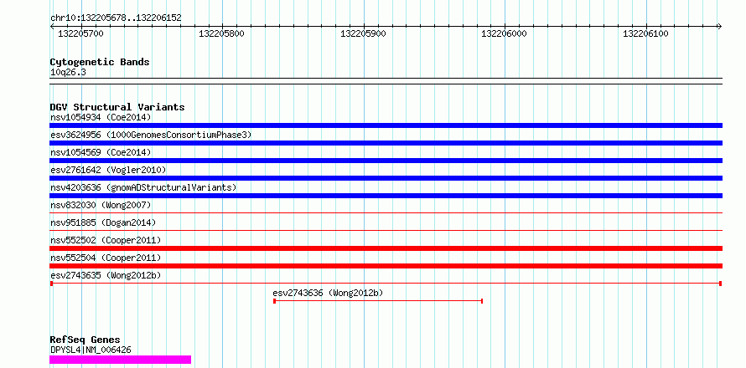Click the magenta DPYSL4 gene exon bar
Image resolution: width=746 pixels, height=368 pixels.
[x=121, y=360]
